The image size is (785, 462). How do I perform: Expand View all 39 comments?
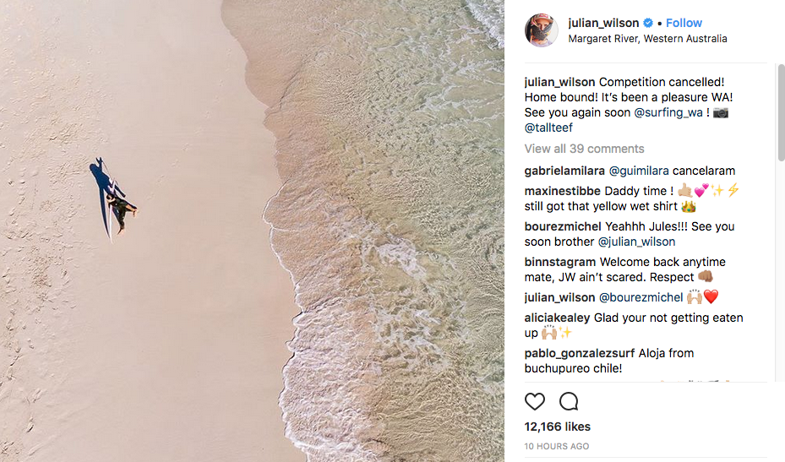click(584, 149)
